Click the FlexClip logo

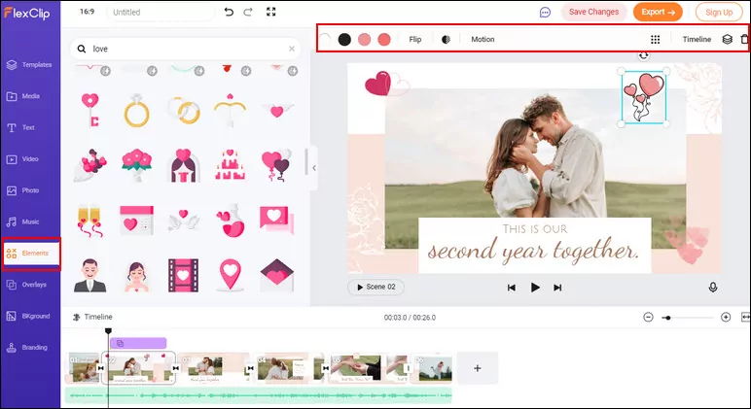27,13
